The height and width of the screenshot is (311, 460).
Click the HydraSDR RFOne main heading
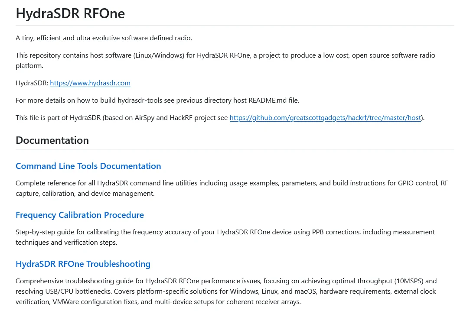coord(70,13)
